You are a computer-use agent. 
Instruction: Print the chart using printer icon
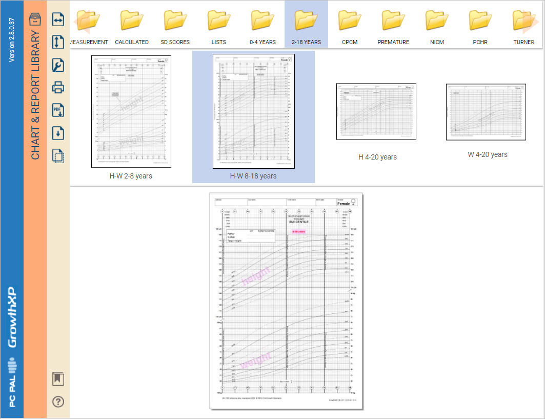tap(58, 87)
